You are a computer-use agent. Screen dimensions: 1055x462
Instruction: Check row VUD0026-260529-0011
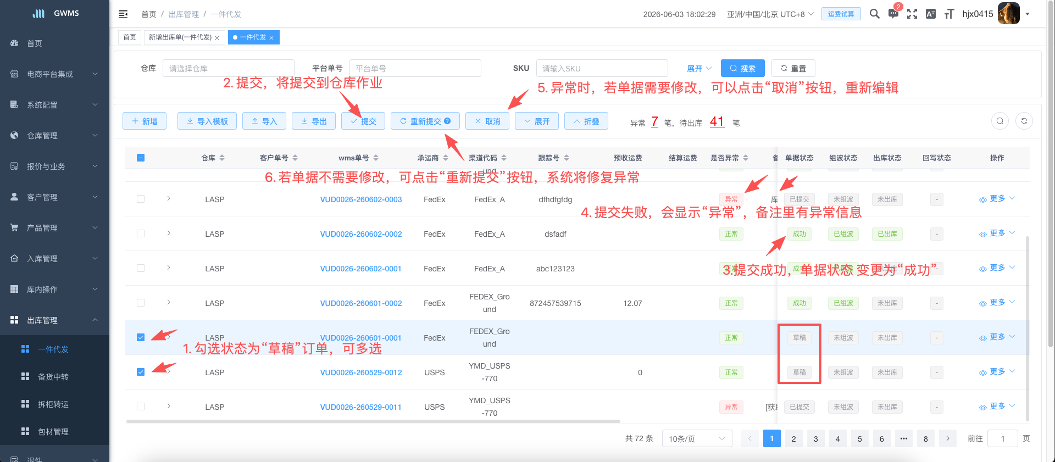coord(141,407)
